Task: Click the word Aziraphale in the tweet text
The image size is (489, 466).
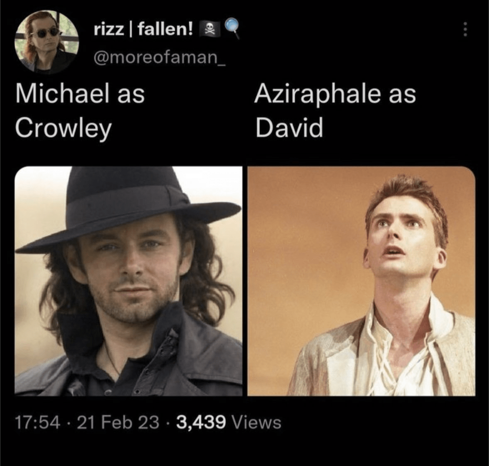Action: click(316, 94)
